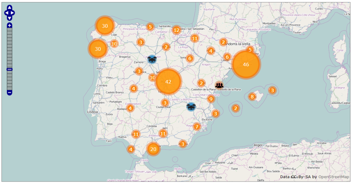Screen dimensions: 351x185
Task: Click the pan down arrow
Action: [10, 18]
